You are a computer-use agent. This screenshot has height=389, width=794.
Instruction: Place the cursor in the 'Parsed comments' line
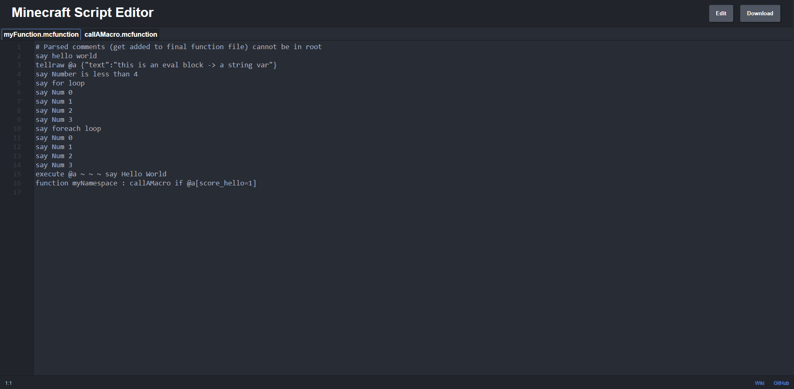[179, 47]
